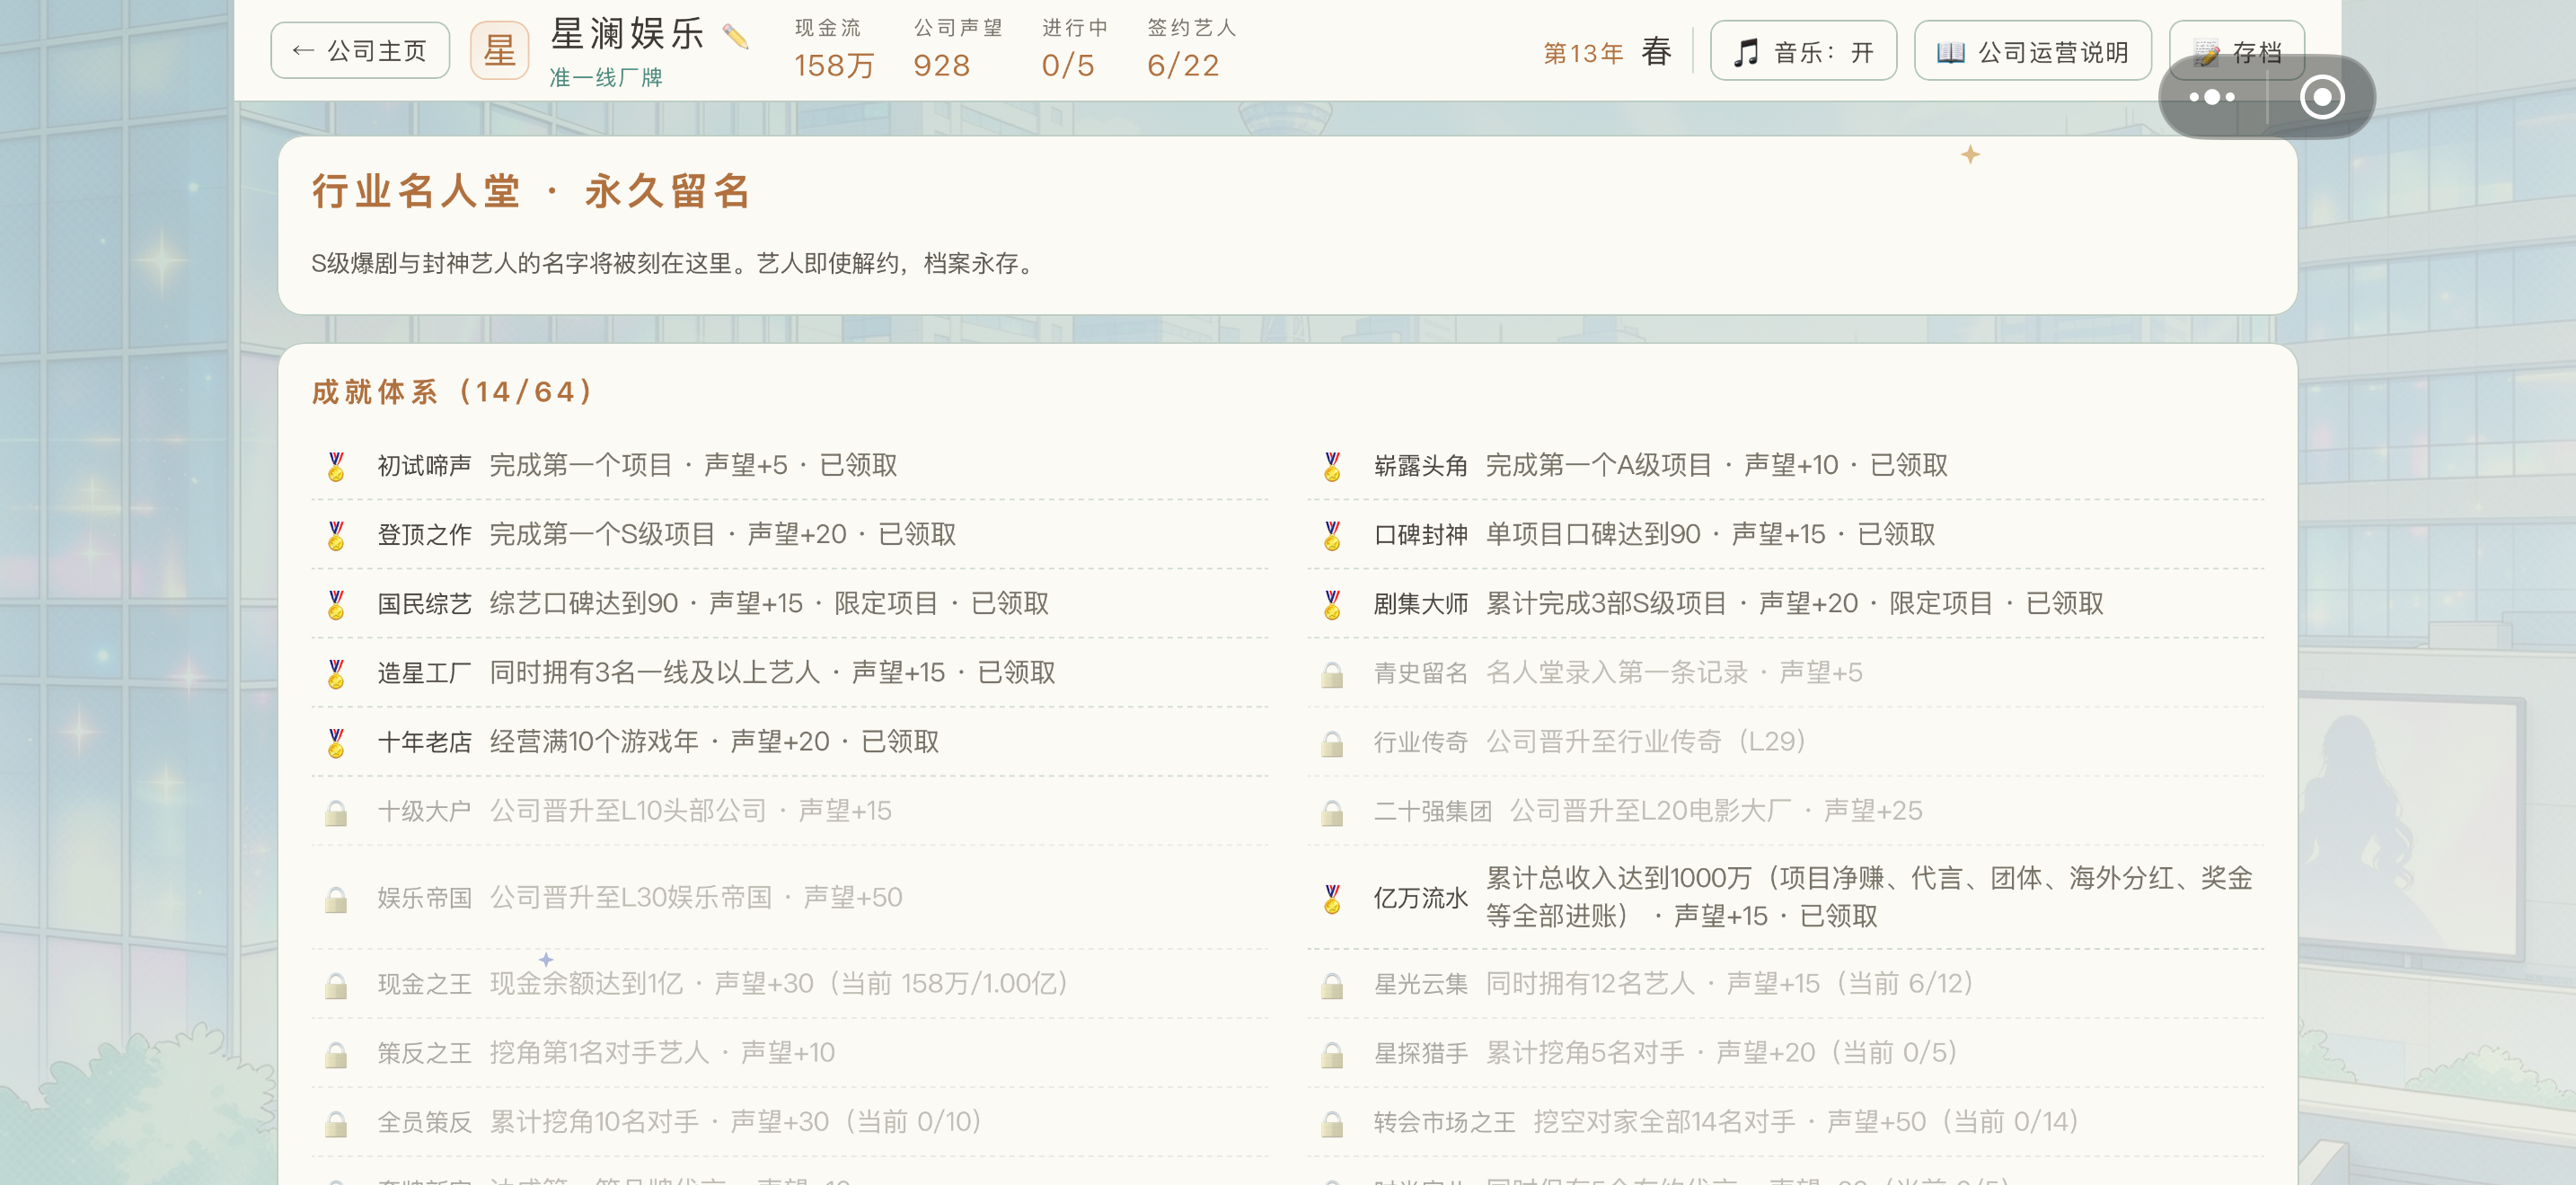Click medal icon for 口碑封神

pos(1332,534)
